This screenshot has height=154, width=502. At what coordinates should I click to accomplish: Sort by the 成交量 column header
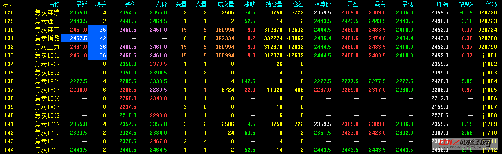click(226, 4)
